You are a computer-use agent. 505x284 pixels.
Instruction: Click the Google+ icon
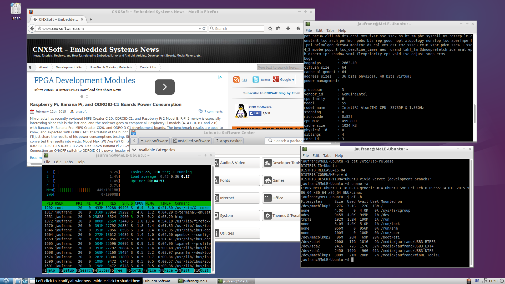[x=276, y=79]
